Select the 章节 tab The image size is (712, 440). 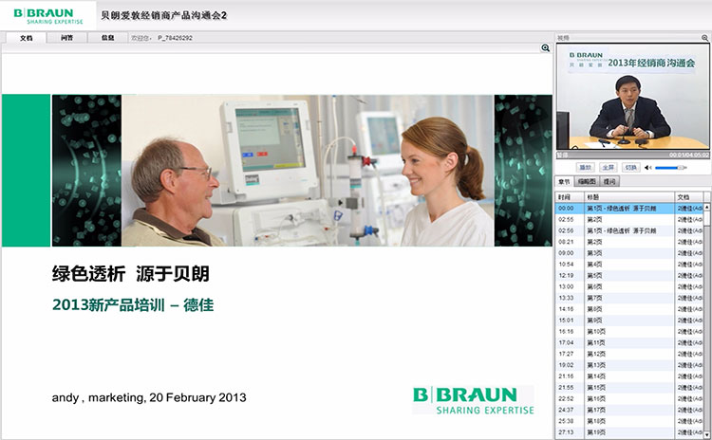pos(564,181)
